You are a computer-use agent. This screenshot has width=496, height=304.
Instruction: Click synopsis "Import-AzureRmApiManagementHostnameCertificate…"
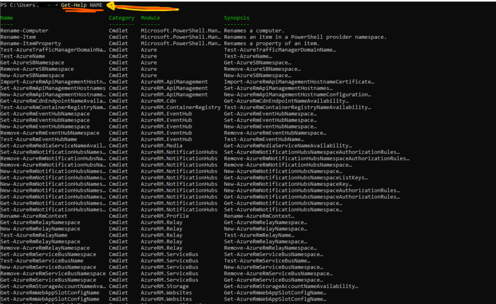(x=299, y=82)
